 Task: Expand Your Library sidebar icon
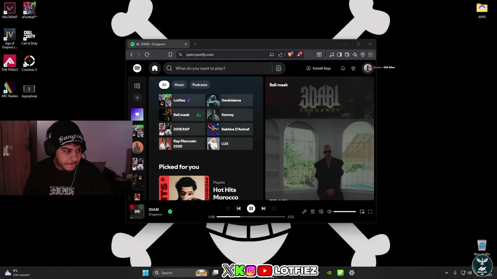137,86
